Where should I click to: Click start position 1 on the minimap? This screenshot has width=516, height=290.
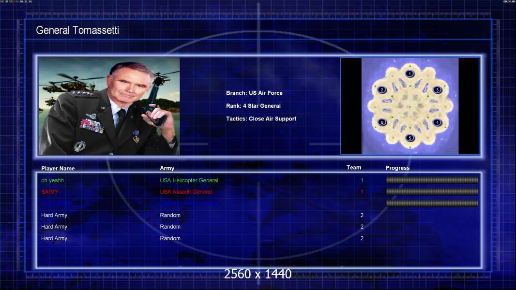pyautogui.click(x=410, y=74)
